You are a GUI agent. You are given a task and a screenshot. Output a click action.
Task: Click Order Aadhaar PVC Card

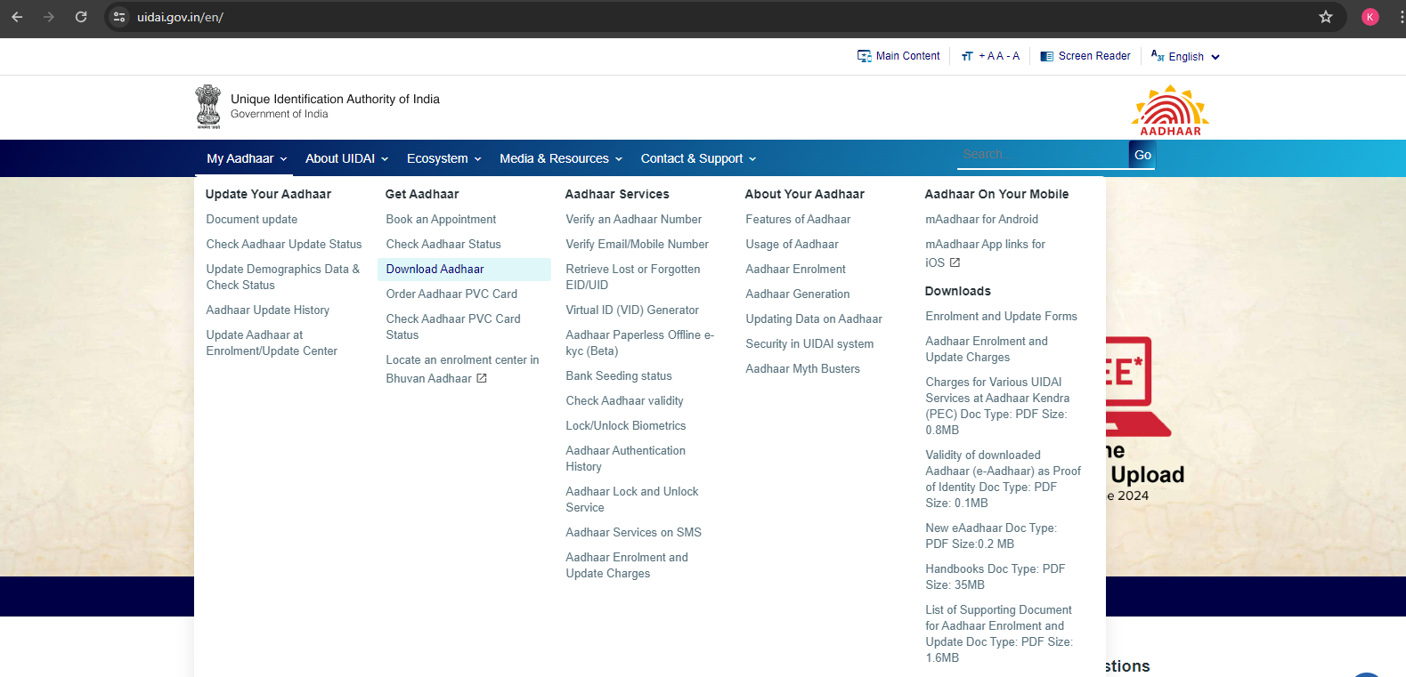[451, 294]
